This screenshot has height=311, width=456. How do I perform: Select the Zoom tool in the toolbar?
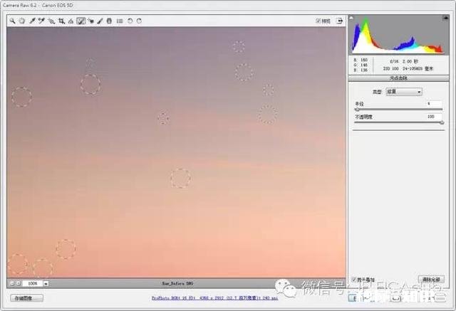(x=12, y=21)
